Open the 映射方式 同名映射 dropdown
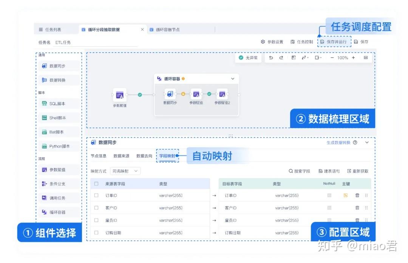The width and height of the screenshot is (408, 263). pos(125,171)
